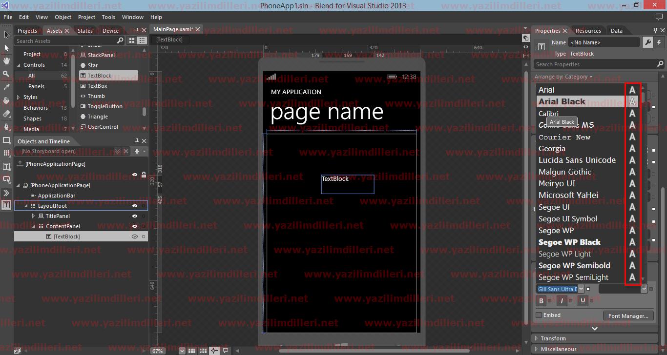Screen dimensions: 667x355
Task: Expand the Styles category
Action: [19, 97]
